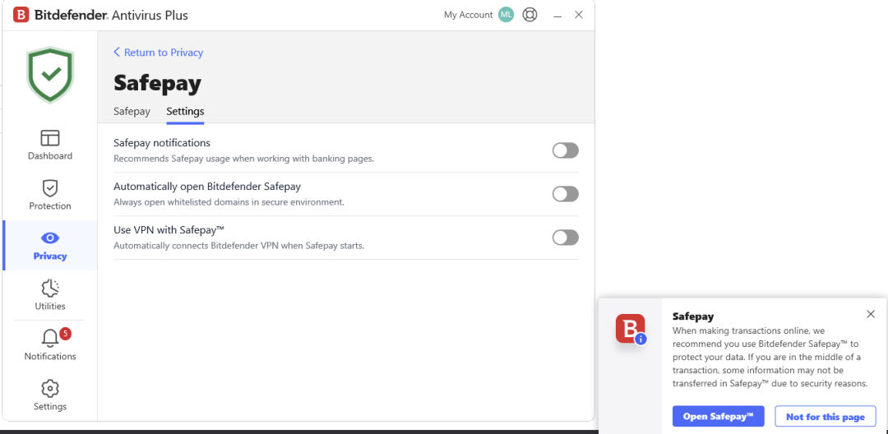Toggle Automatically open Bitdefender Safepay
Image resolution: width=888 pixels, height=434 pixels.
(565, 194)
